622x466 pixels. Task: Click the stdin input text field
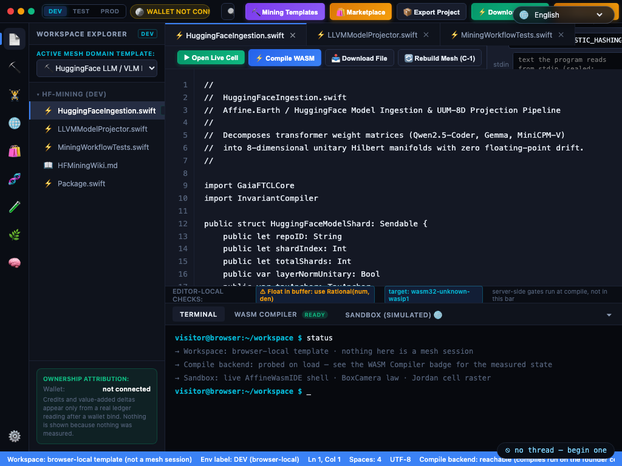[x=568, y=62]
